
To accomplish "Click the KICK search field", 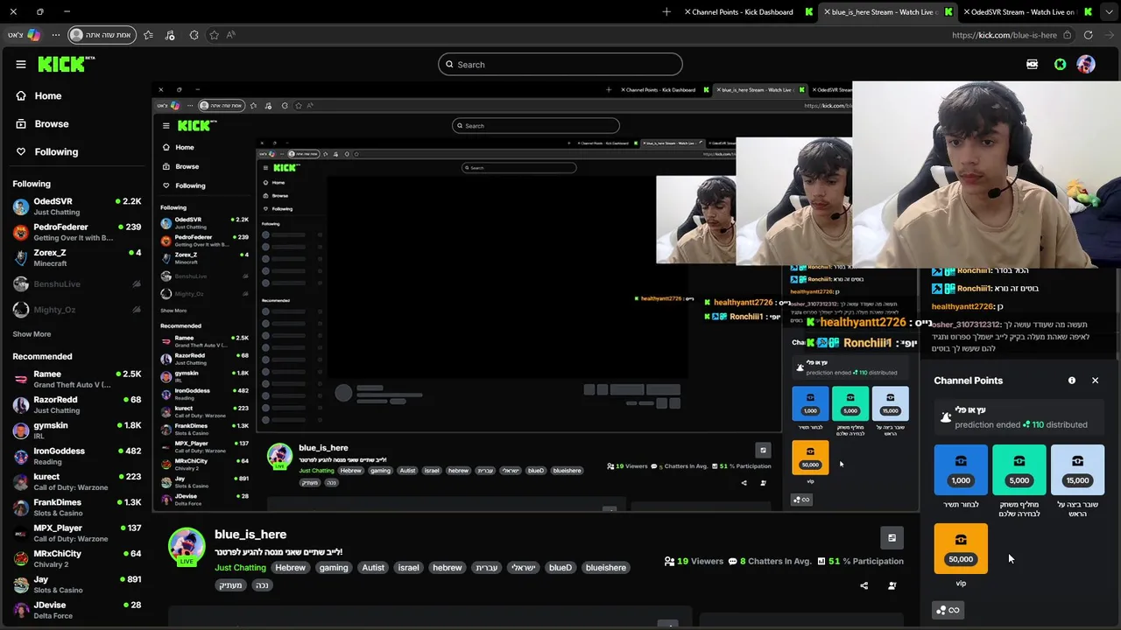I will 560,64.
